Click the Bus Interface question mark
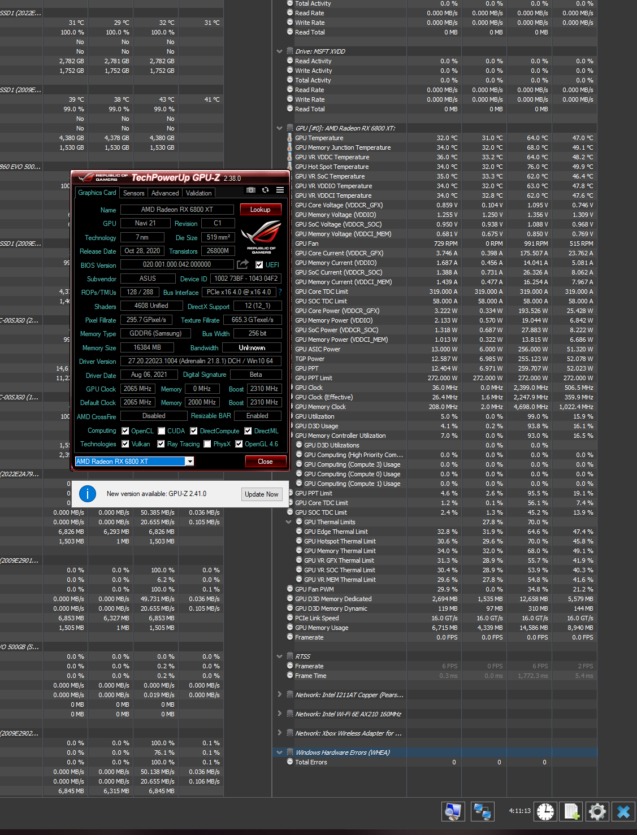The width and height of the screenshot is (637, 835). tap(280, 292)
